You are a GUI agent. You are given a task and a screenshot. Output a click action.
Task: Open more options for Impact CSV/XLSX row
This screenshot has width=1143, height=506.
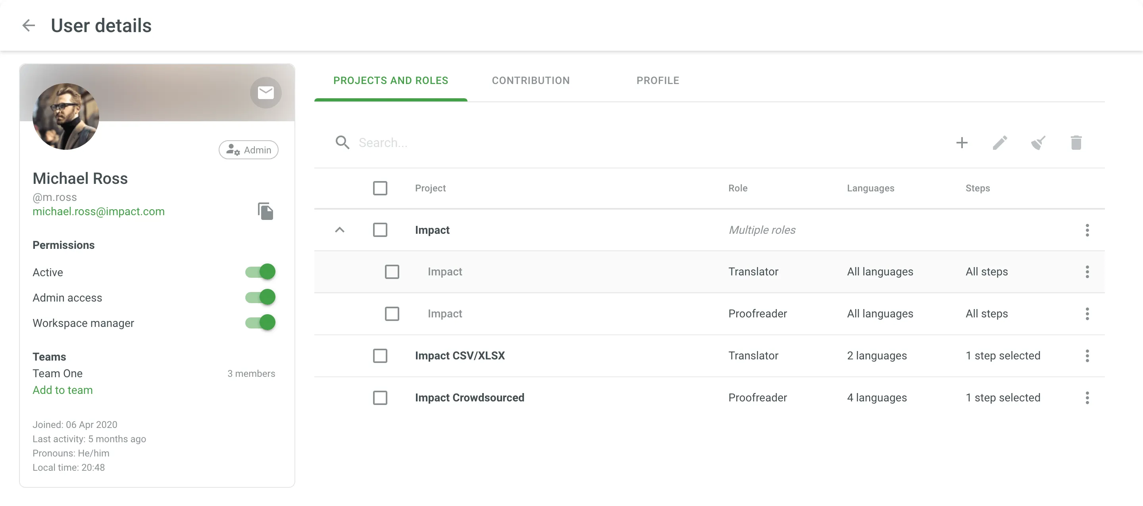tap(1087, 356)
